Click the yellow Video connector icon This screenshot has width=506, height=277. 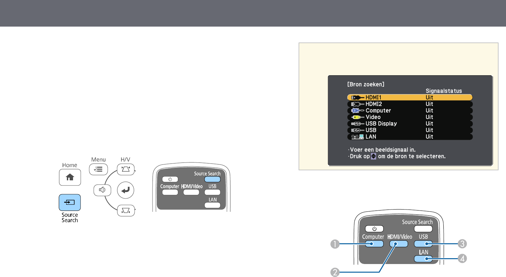coord(358,117)
